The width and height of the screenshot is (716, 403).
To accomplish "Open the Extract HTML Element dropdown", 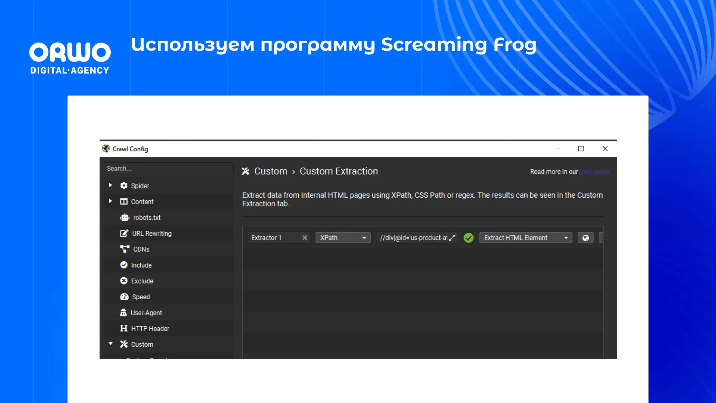I will tap(525, 238).
